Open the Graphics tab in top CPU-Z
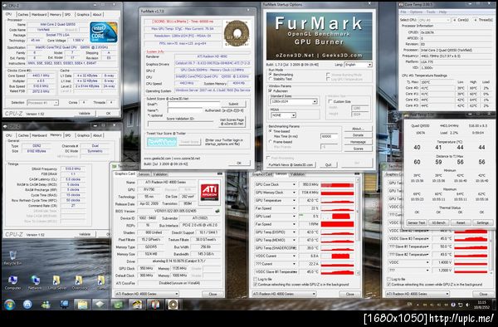 tap(83, 15)
